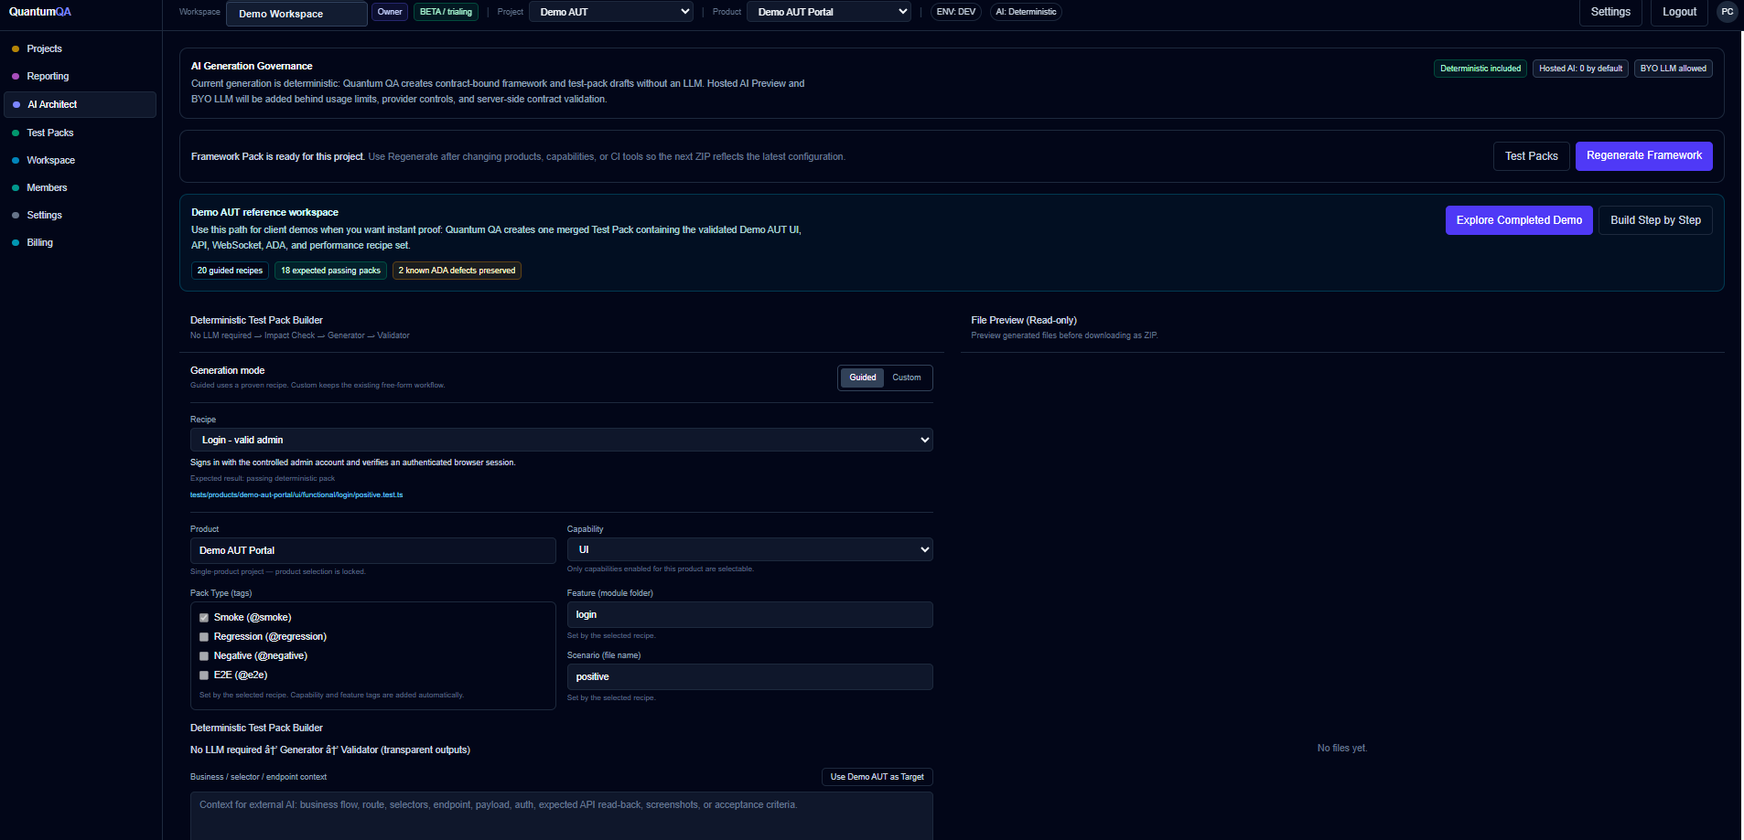The image size is (1744, 840).
Task: Click Explore Completed Demo button
Action: click(1519, 220)
